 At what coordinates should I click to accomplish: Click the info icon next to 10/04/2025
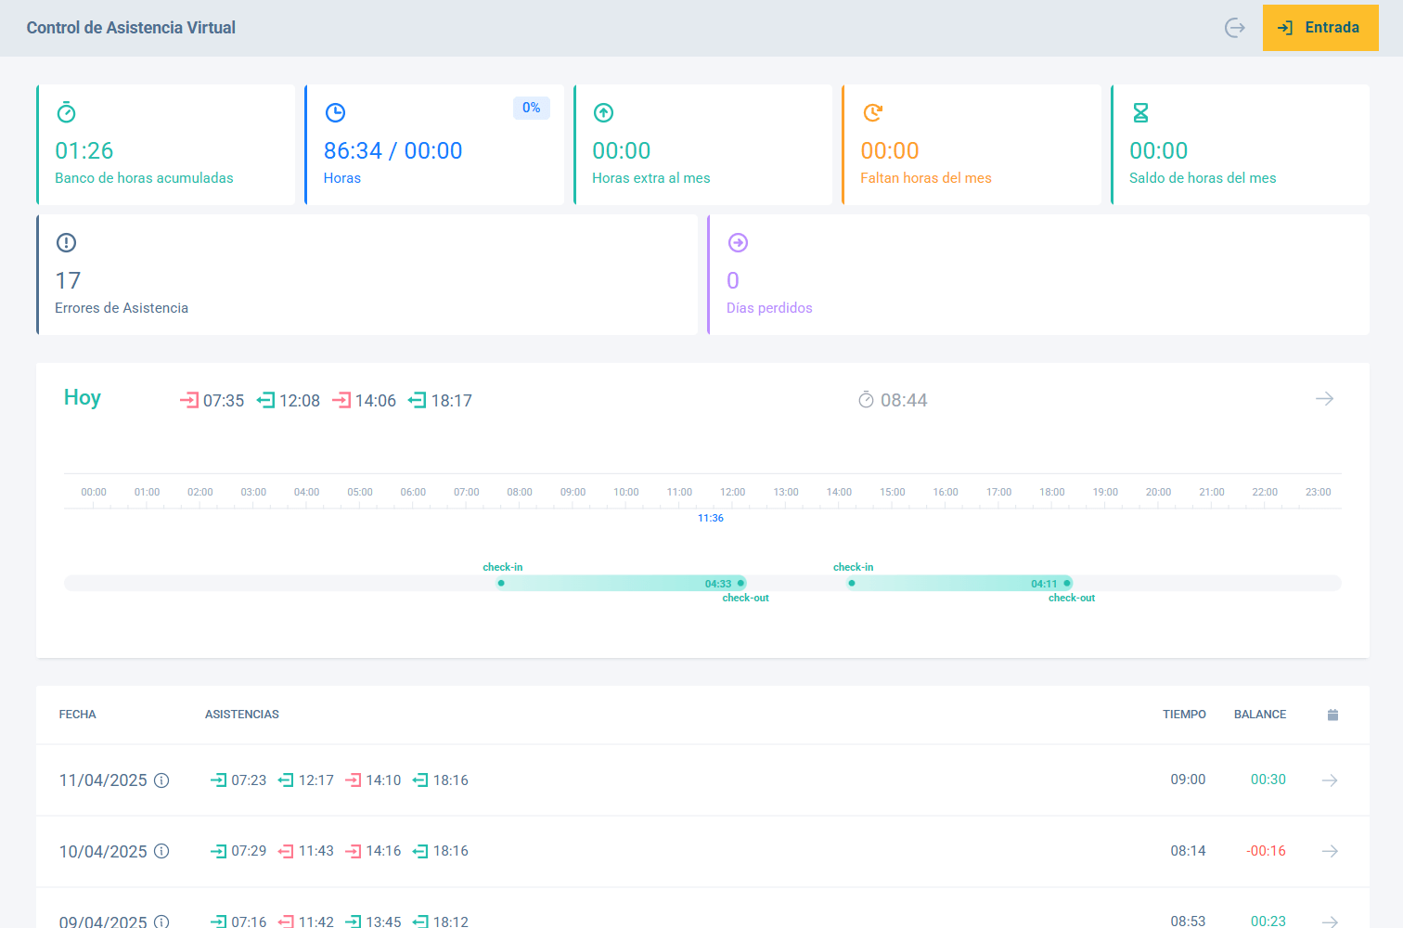pos(161,851)
